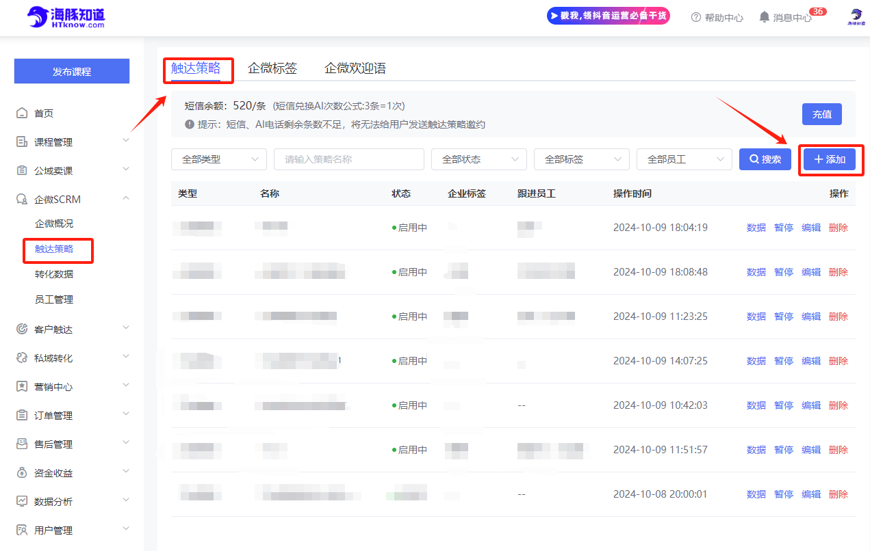Click the 售后管理 sidebar icon
870x551 pixels.
pos(22,444)
